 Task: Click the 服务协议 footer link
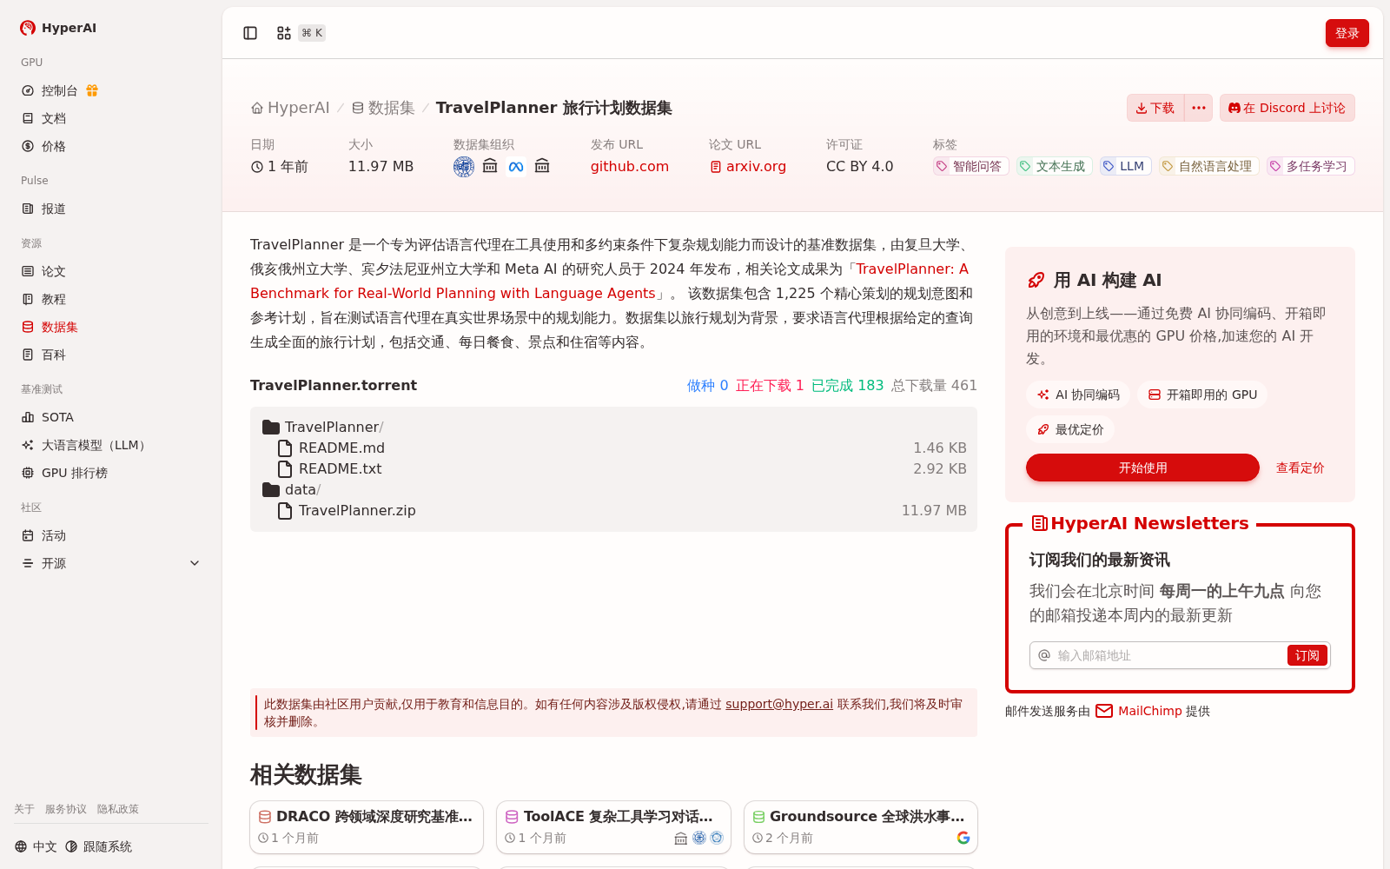click(66, 809)
